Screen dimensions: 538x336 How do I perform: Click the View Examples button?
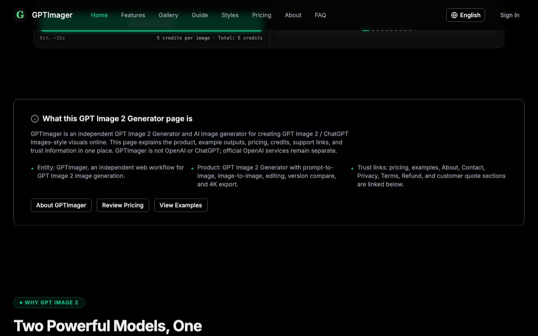pyautogui.click(x=181, y=205)
